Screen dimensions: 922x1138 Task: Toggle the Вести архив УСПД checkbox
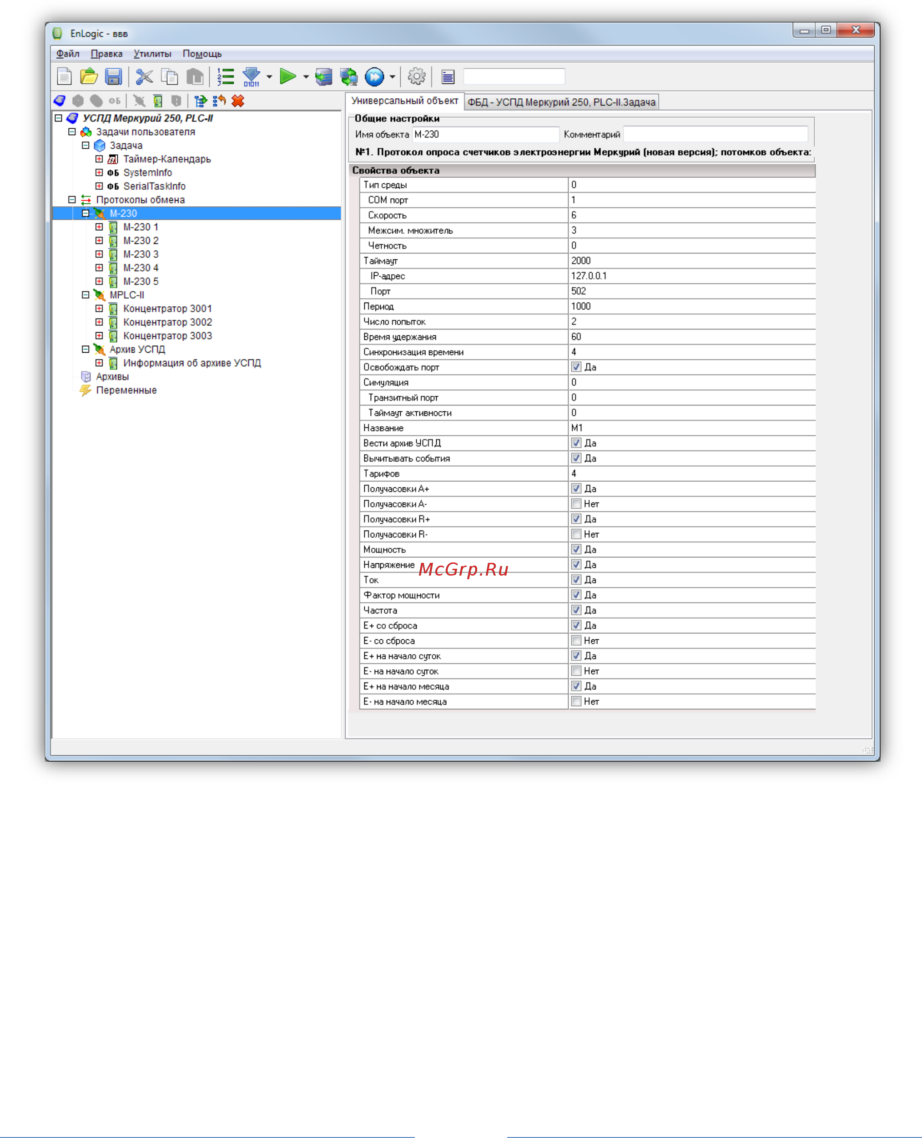click(576, 443)
